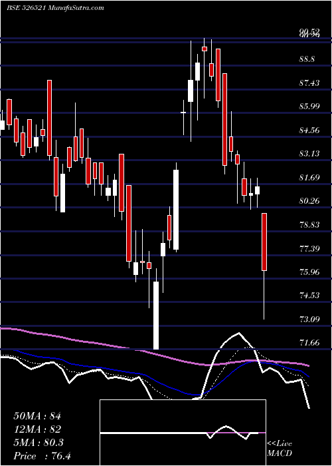Click the 80.26 price axis label
The width and height of the screenshot is (332, 466).
pos(309,201)
